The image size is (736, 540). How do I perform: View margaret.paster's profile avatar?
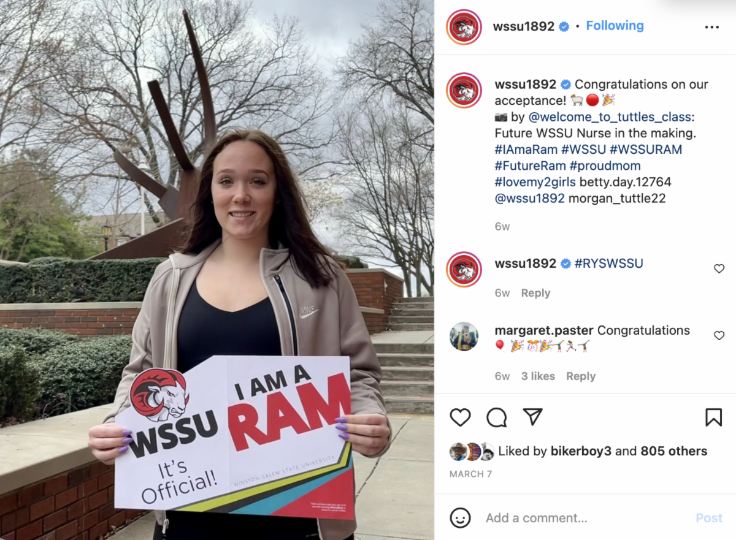click(x=464, y=337)
